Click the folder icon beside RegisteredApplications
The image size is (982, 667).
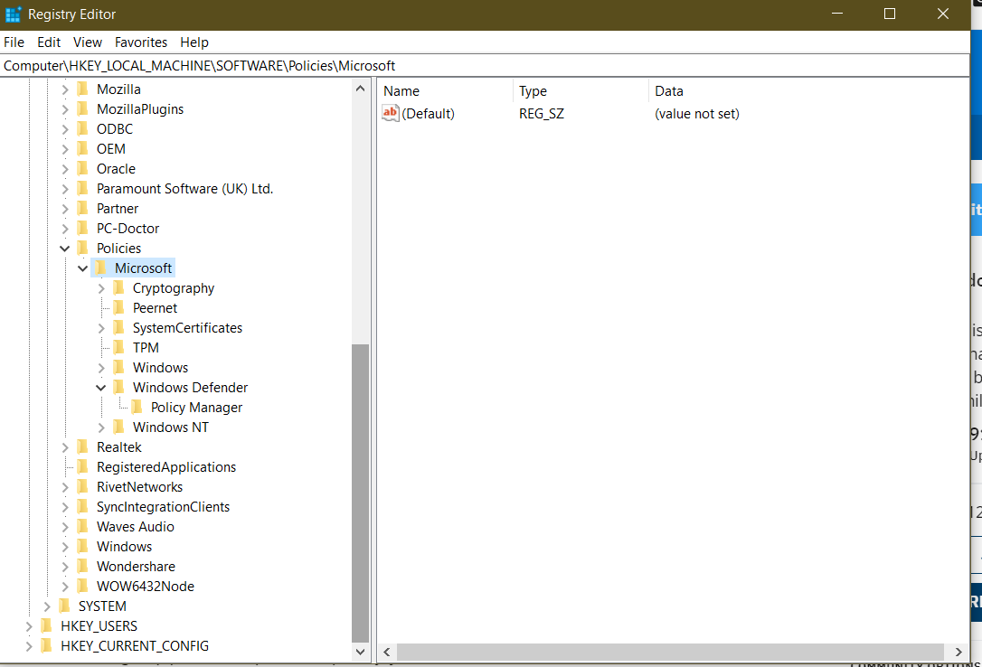pyautogui.click(x=82, y=467)
